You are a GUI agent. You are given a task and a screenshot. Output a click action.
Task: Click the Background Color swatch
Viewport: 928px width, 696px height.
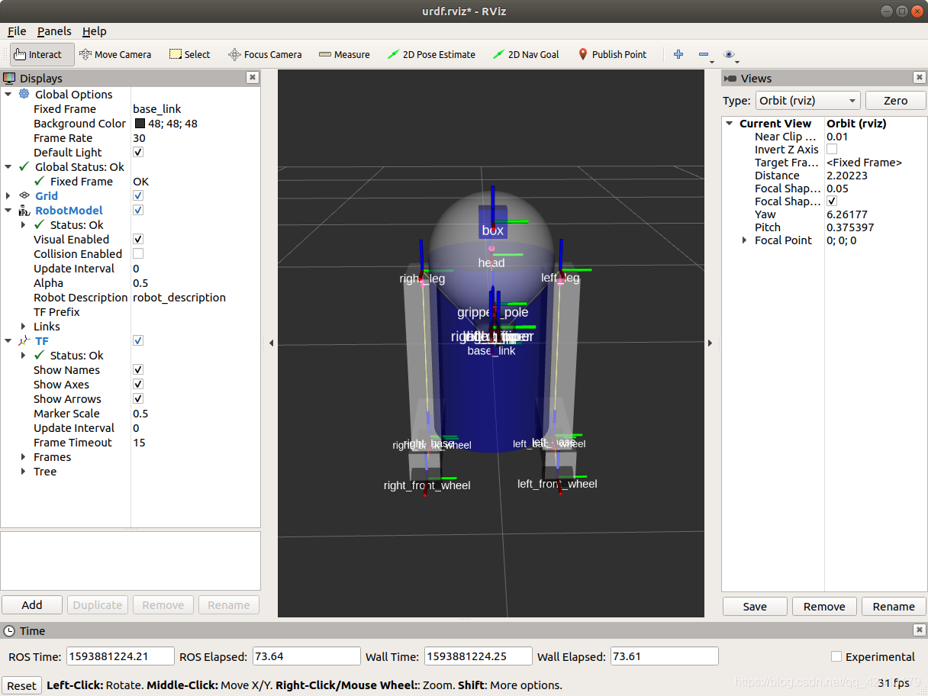tap(140, 124)
